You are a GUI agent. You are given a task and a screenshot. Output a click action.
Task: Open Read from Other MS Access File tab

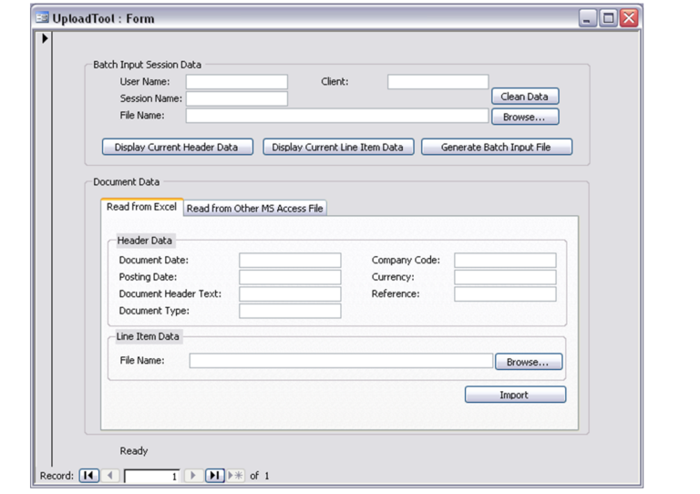click(x=255, y=209)
